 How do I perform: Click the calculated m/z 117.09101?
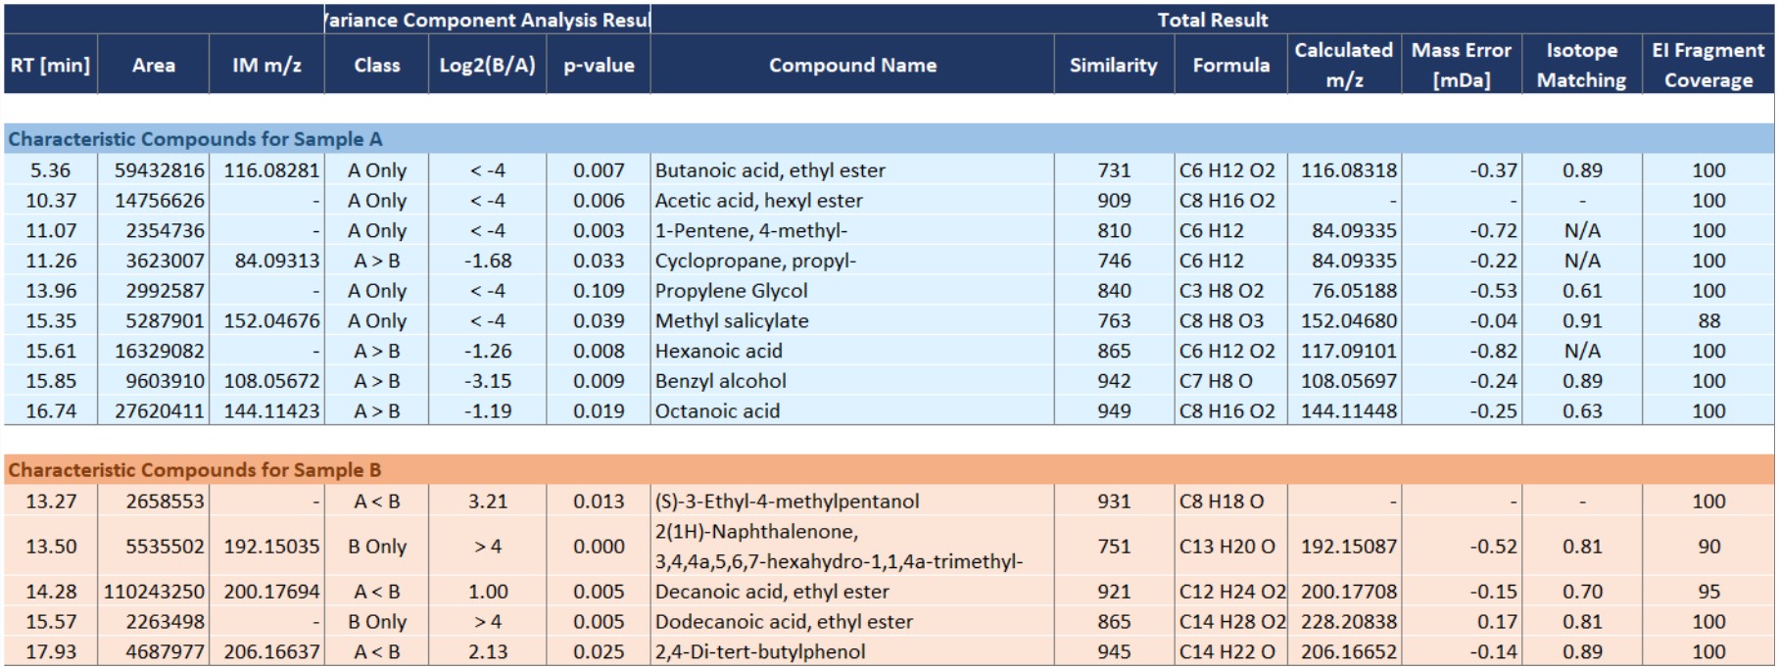[x=1349, y=351]
